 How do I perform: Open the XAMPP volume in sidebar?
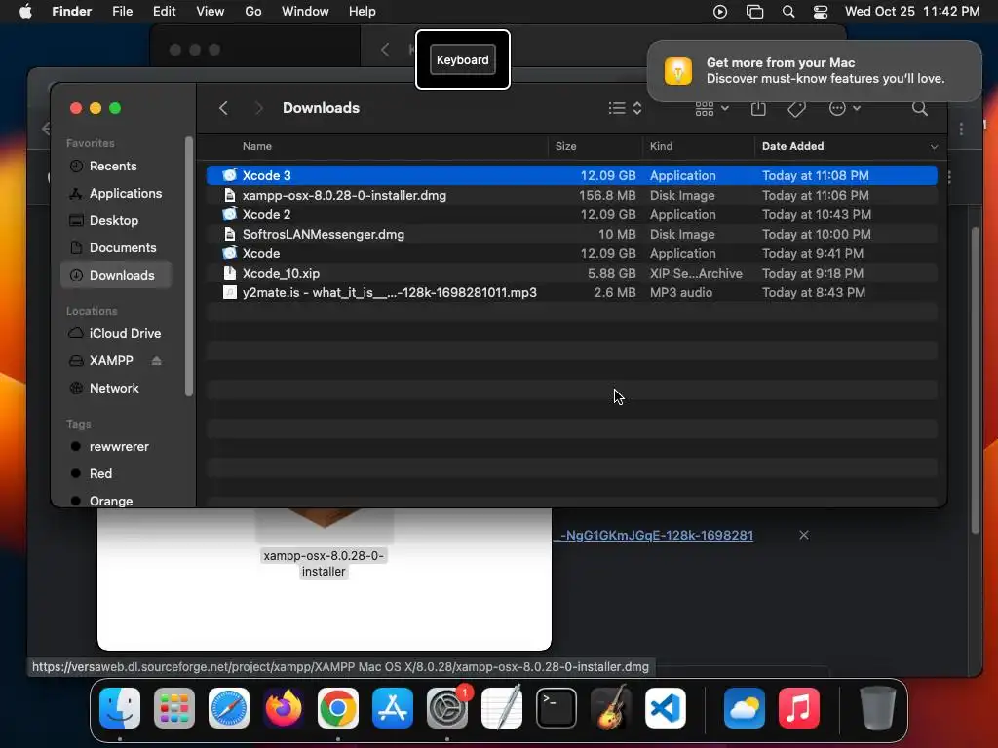tap(111, 360)
